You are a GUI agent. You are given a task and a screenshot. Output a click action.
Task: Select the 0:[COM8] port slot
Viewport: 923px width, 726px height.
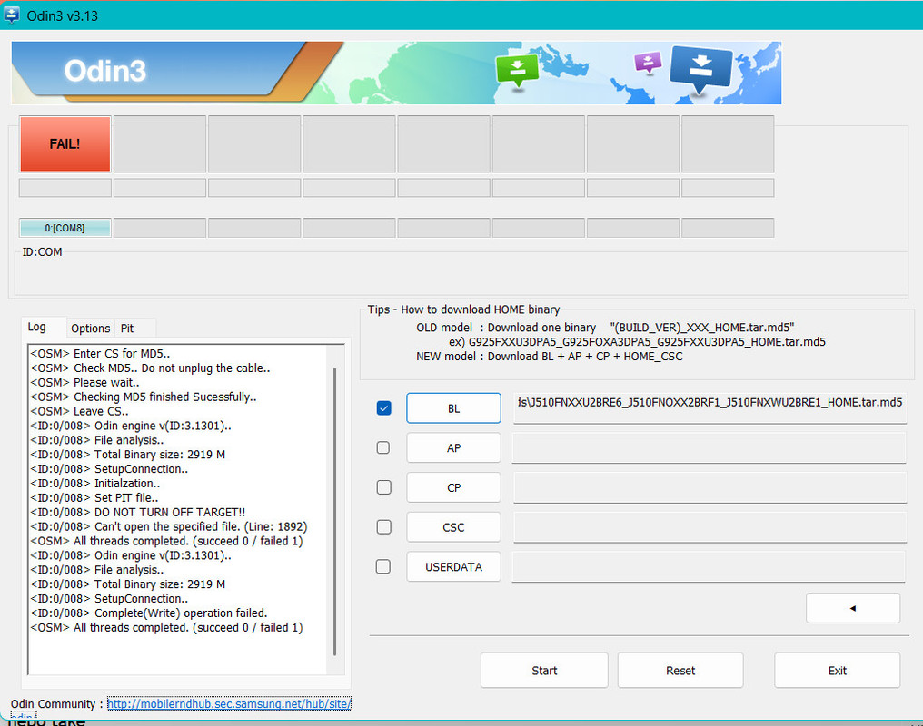[x=65, y=228]
